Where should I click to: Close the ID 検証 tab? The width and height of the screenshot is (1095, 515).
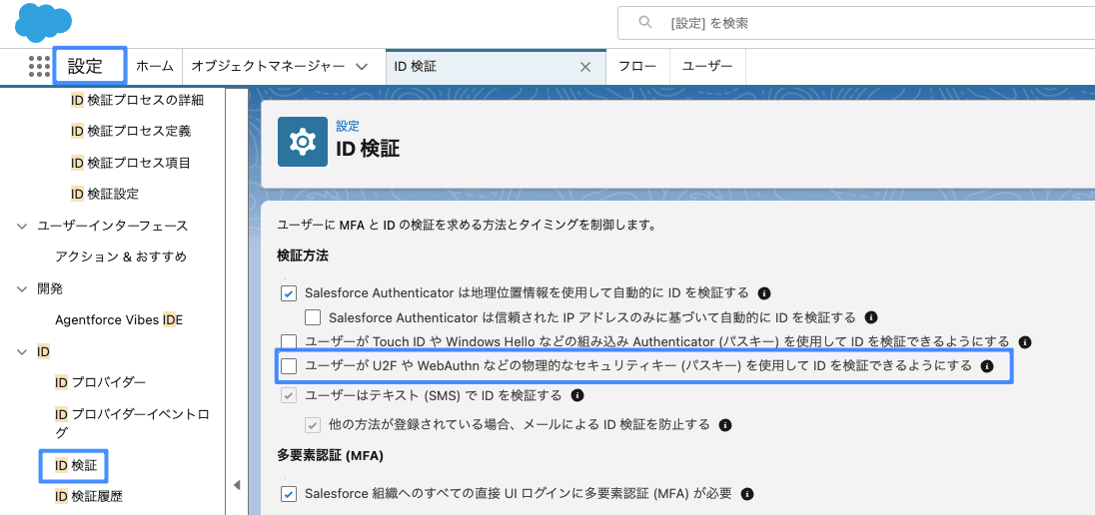(x=585, y=67)
